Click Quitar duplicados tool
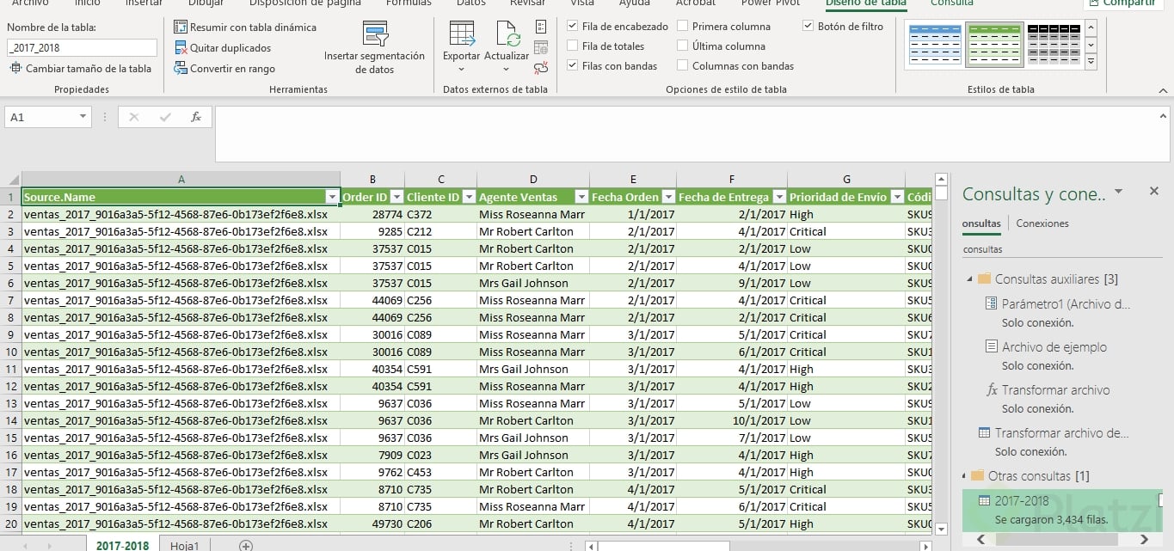 181,48
